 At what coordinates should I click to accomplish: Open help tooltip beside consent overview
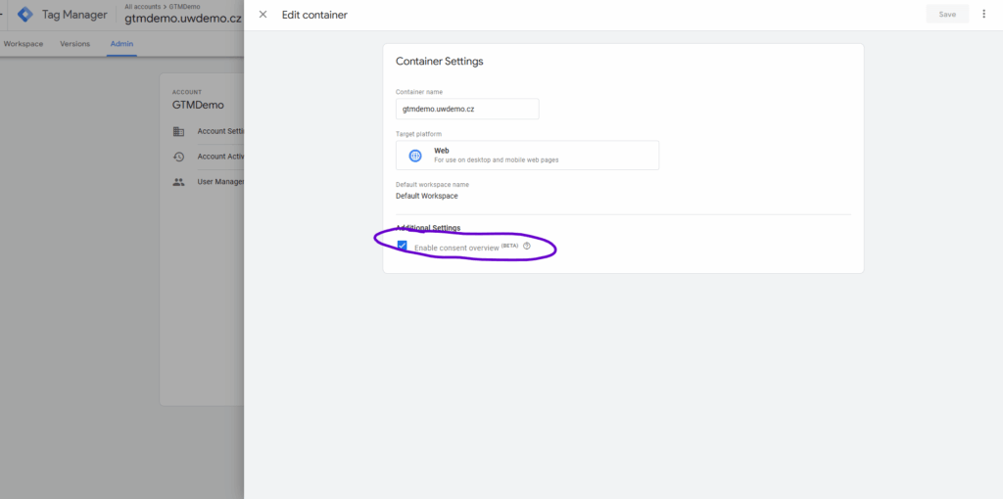527,247
